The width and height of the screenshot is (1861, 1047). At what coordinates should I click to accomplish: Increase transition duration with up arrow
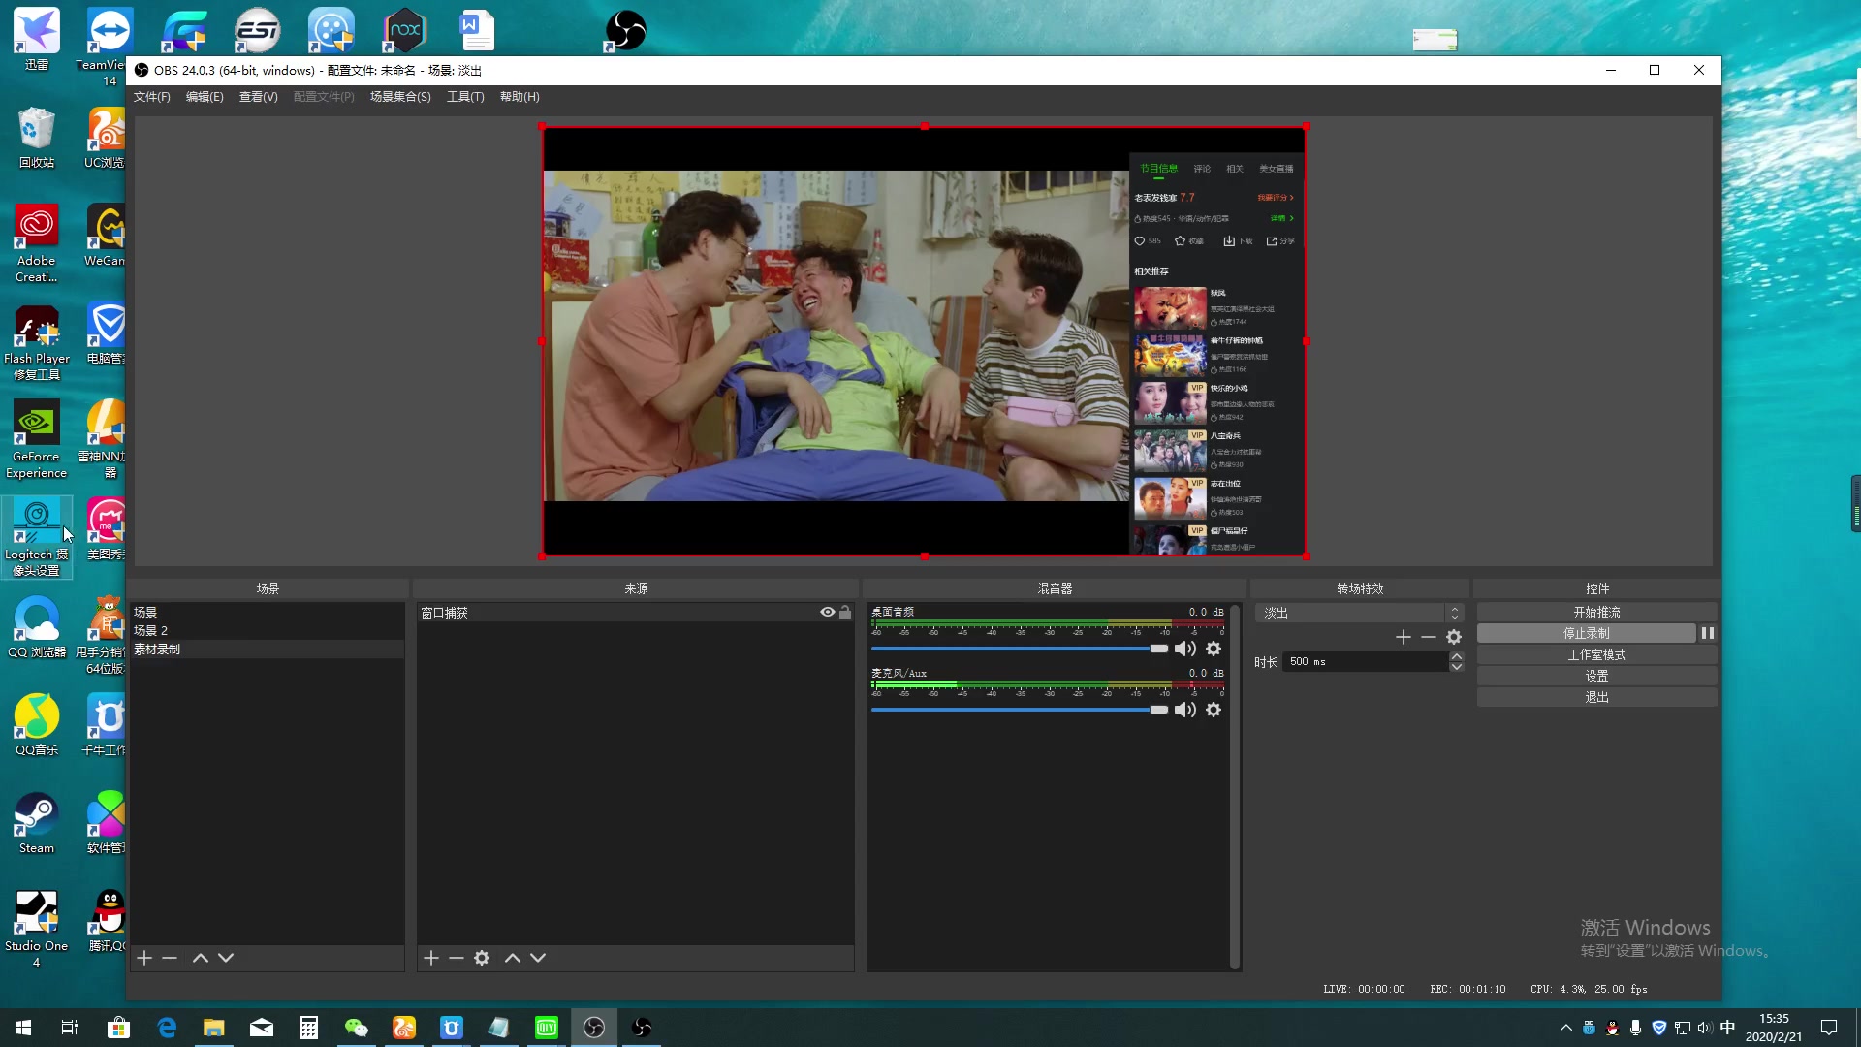pos(1456,656)
